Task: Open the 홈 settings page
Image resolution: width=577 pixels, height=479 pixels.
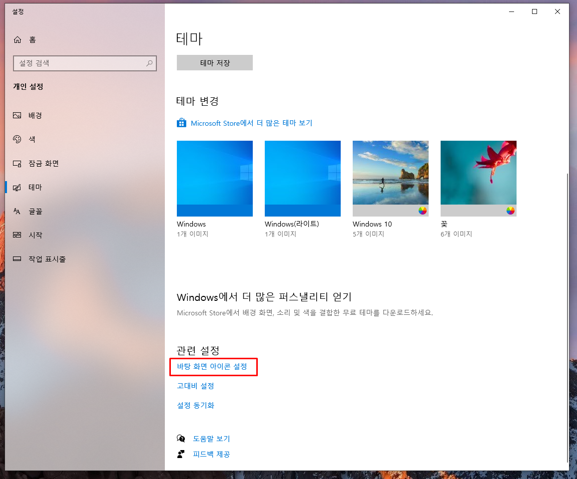Action: [85, 40]
